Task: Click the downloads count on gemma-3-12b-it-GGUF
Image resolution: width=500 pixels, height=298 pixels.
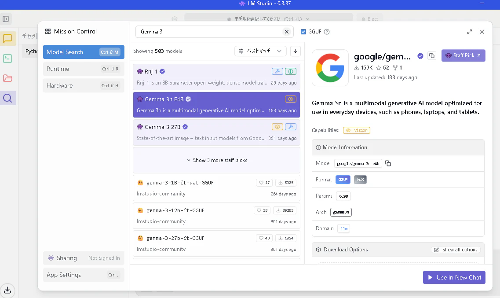Action: tap(285, 210)
